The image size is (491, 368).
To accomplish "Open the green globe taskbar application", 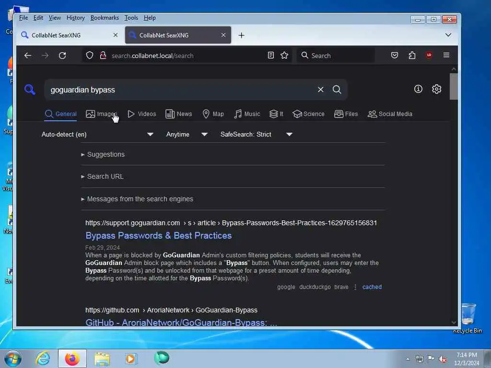I will click(x=162, y=358).
